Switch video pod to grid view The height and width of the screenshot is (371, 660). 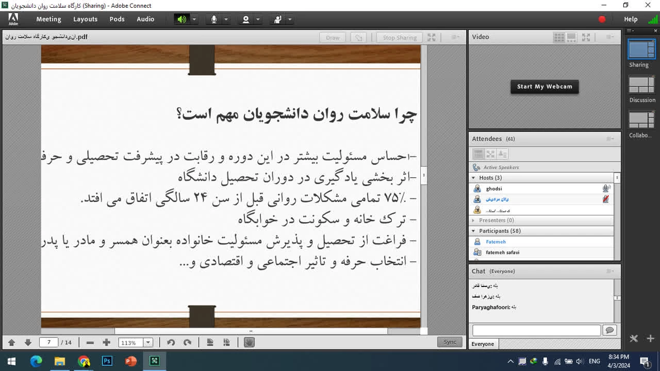[x=558, y=37]
